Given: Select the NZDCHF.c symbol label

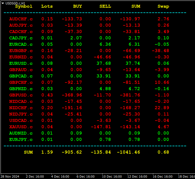Looking at the screenshot, I should point(21,108).
